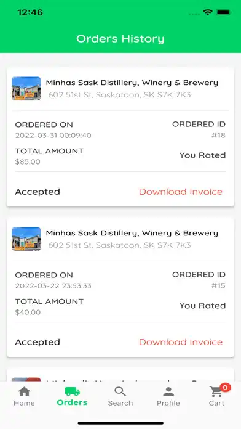The image size is (241, 429).
Task: Open the partially visible third order card
Action: pos(120,375)
